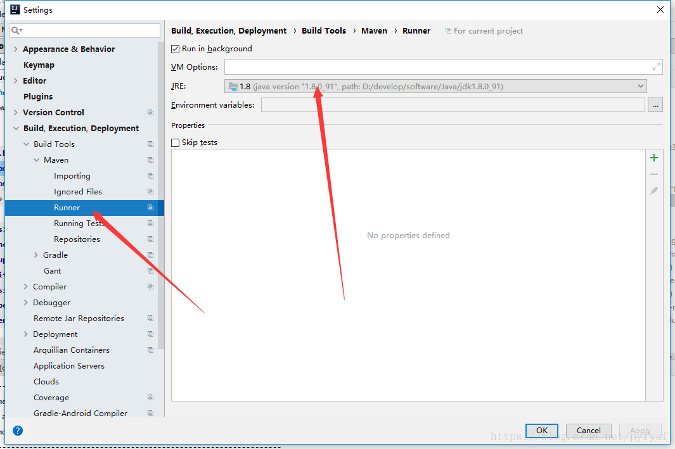Open Arquillian Containers page
Screen dimensions: 675x449
point(72,350)
